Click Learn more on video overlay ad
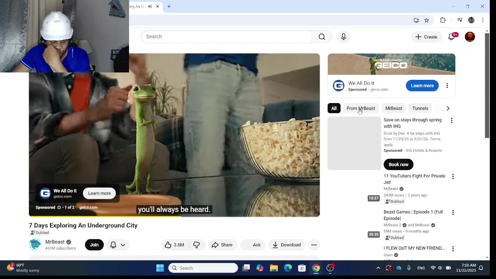 pyautogui.click(x=99, y=193)
